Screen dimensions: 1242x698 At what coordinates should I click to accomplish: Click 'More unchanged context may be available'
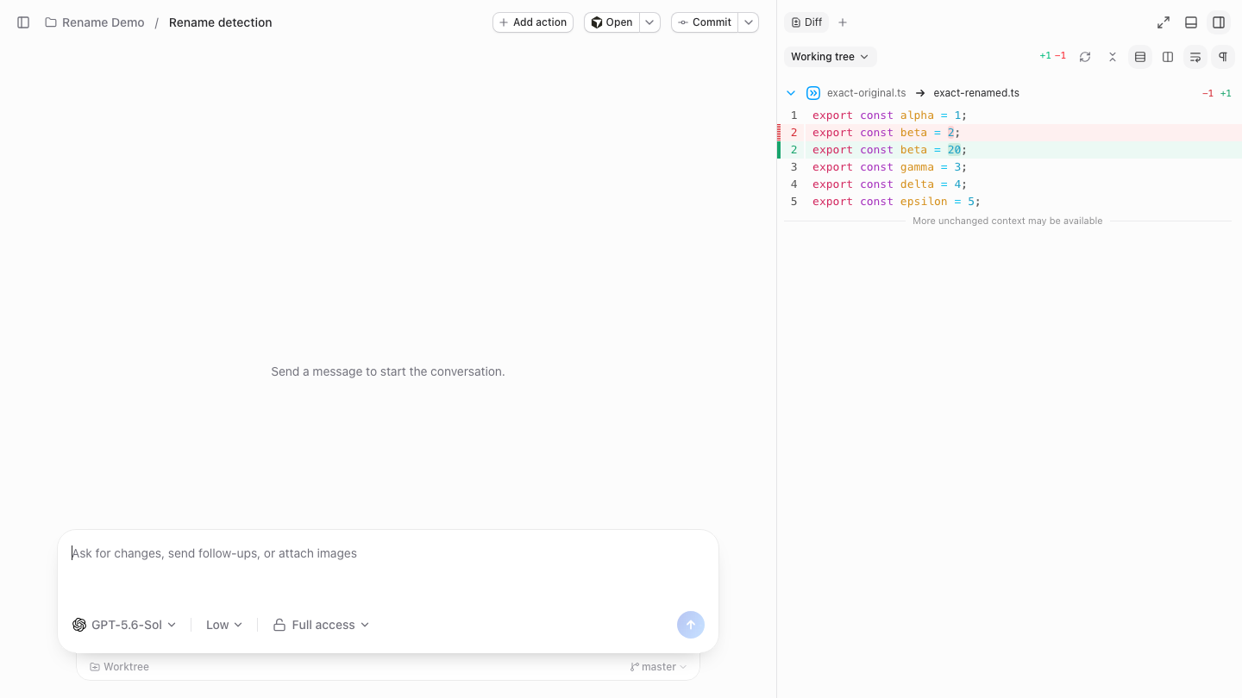1007,221
